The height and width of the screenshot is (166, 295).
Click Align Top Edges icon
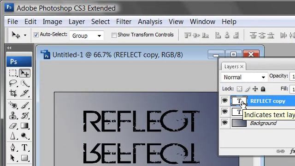click(x=188, y=35)
